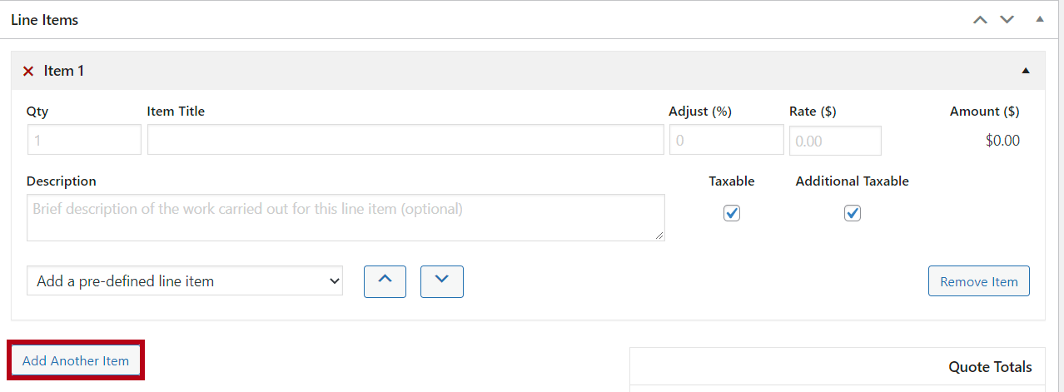
Task: Click the Rate ($) input field
Action: point(835,141)
